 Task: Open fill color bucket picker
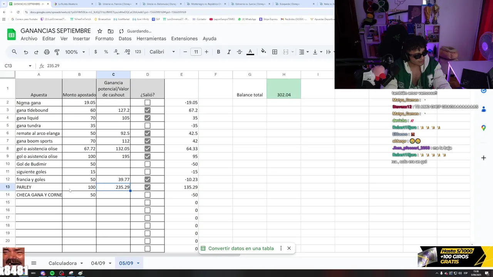[263, 52]
